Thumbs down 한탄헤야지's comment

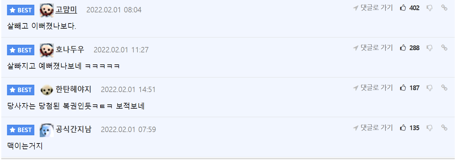pos(429,88)
